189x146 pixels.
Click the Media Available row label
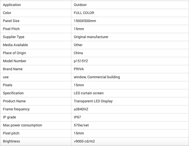pos(15,45)
